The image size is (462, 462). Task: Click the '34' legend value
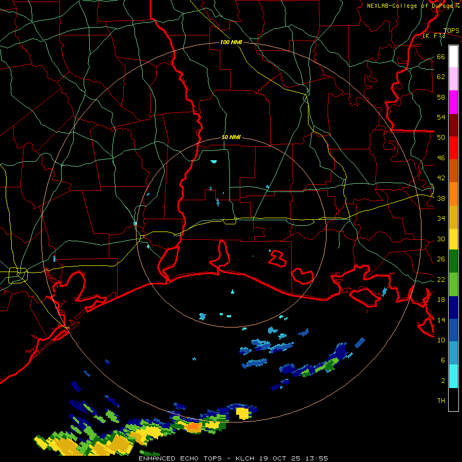tap(441, 218)
